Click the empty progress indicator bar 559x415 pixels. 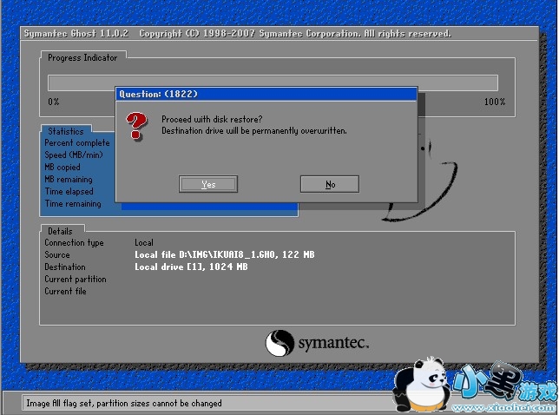pyautogui.click(x=273, y=82)
